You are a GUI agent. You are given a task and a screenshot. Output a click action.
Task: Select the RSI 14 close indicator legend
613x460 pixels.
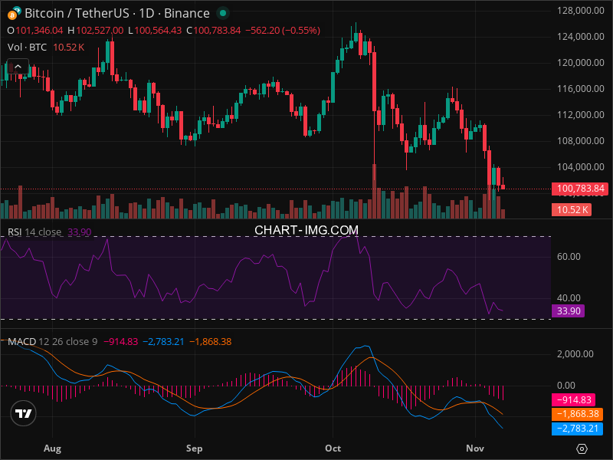[34, 232]
